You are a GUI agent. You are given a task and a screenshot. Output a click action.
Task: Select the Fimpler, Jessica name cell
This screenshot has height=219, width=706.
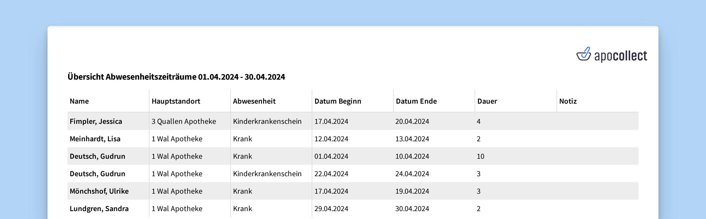coord(96,121)
